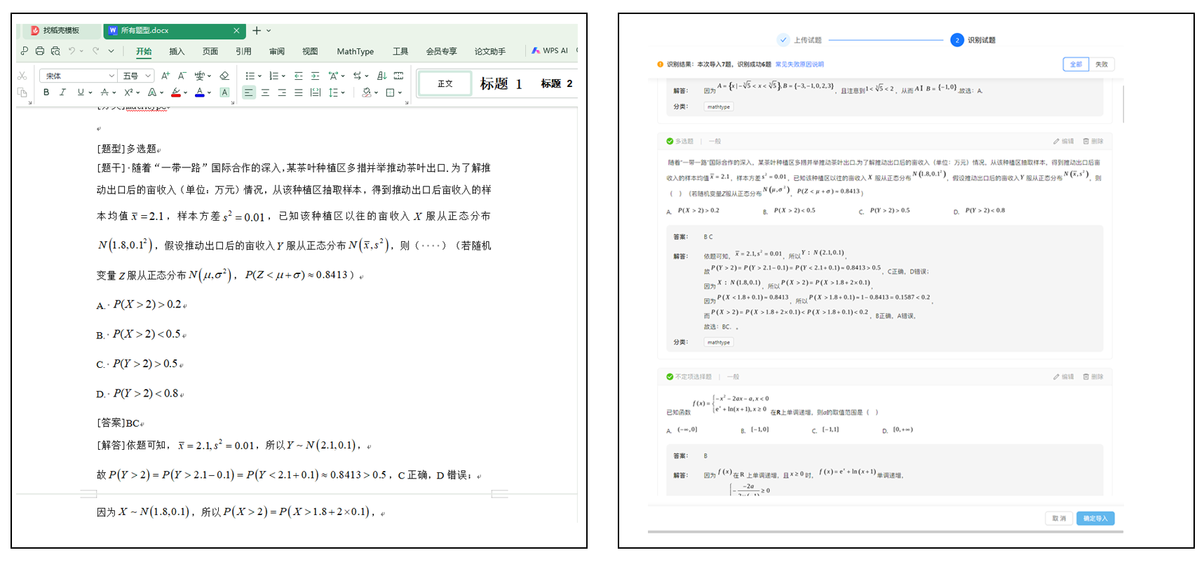Click 编辑 on the 不定项选择题 card
The height and width of the screenshot is (562, 1204).
tap(1064, 377)
